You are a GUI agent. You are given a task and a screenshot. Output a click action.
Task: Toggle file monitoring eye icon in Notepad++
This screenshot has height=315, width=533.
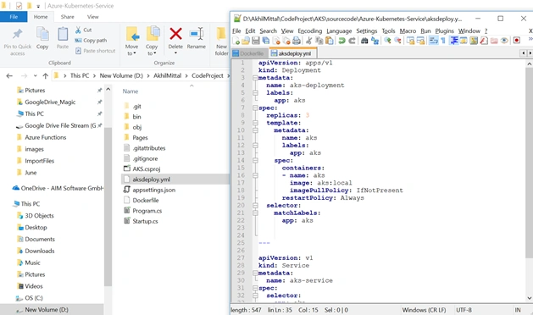click(x=504, y=41)
